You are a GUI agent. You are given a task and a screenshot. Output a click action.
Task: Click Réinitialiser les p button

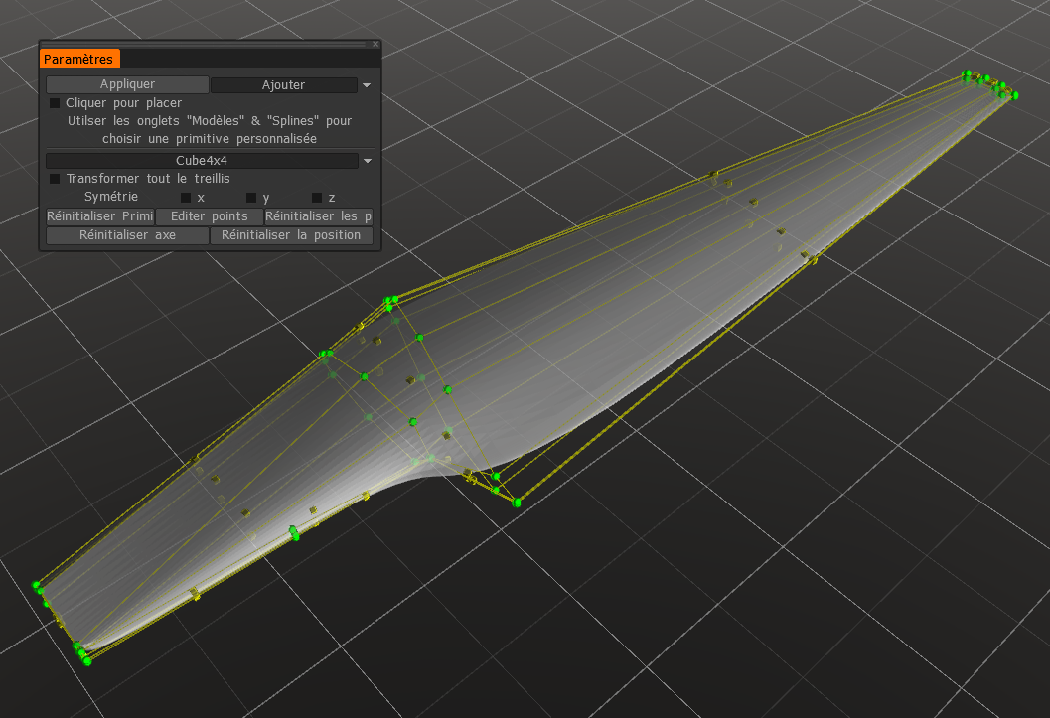[319, 216]
